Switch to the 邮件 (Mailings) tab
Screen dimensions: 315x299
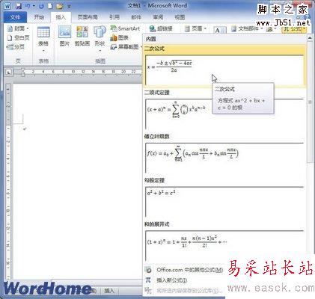tap(136, 17)
